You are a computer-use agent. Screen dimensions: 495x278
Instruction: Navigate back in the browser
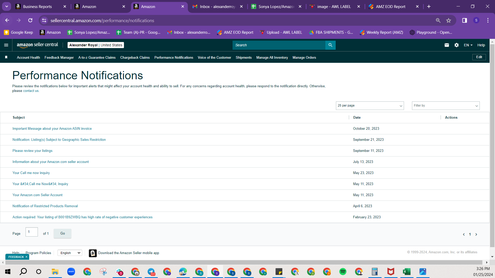tap(7, 20)
